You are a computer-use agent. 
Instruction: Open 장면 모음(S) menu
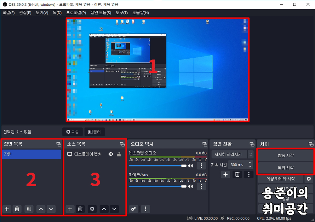(x=101, y=13)
